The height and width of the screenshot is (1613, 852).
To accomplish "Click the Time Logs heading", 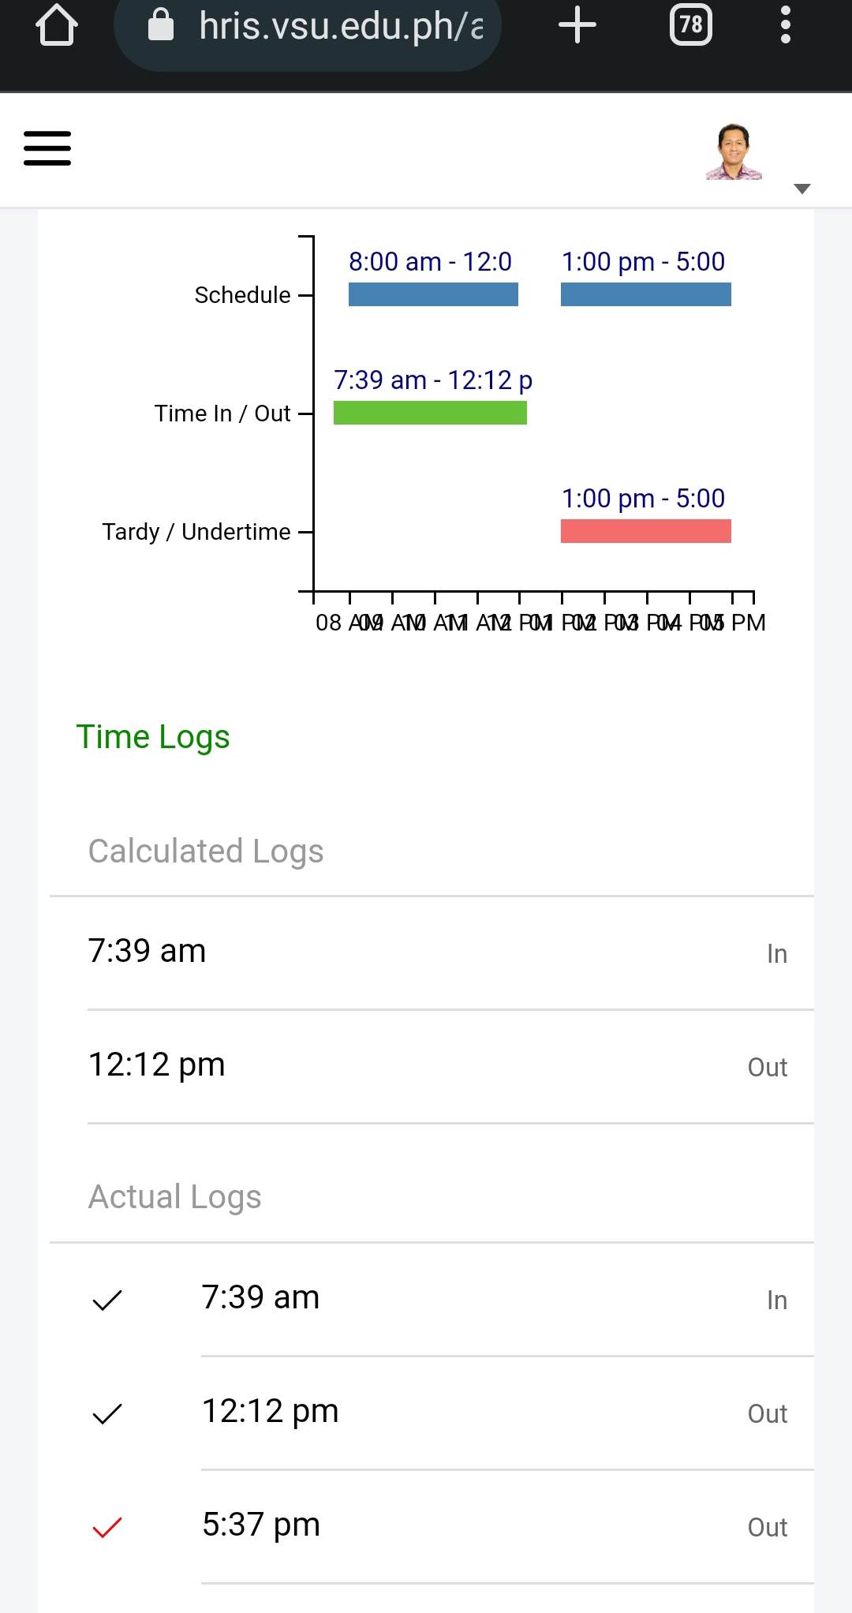I will coord(153,737).
